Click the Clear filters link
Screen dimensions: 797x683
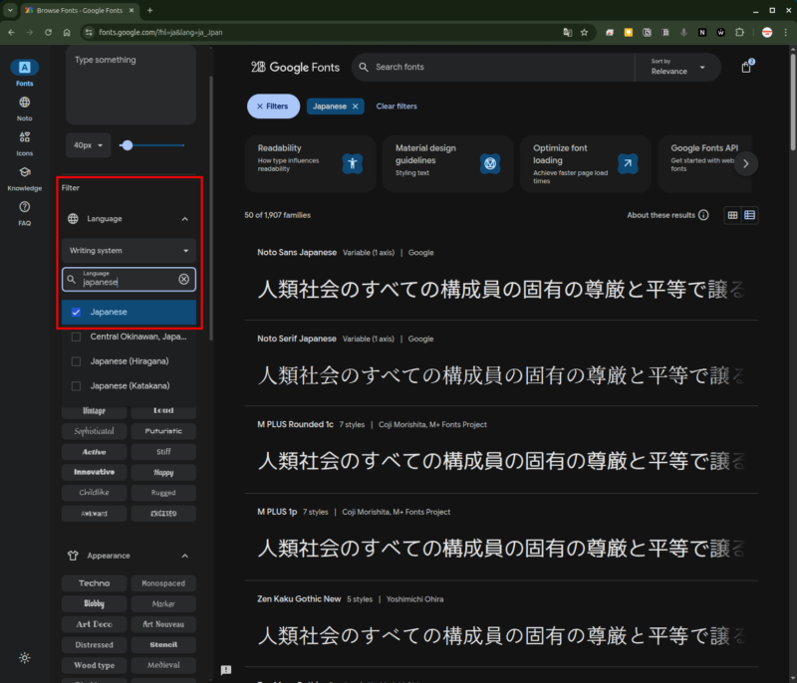(397, 107)
